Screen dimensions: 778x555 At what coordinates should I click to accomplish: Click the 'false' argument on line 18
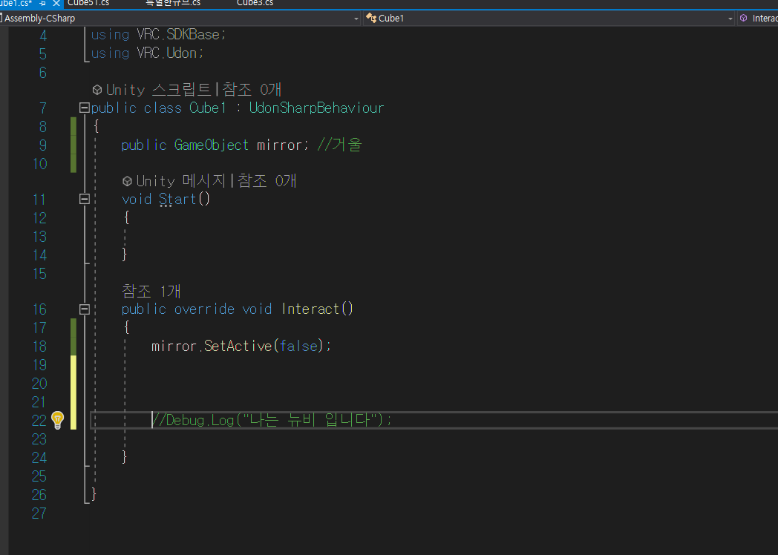point(298,346)
